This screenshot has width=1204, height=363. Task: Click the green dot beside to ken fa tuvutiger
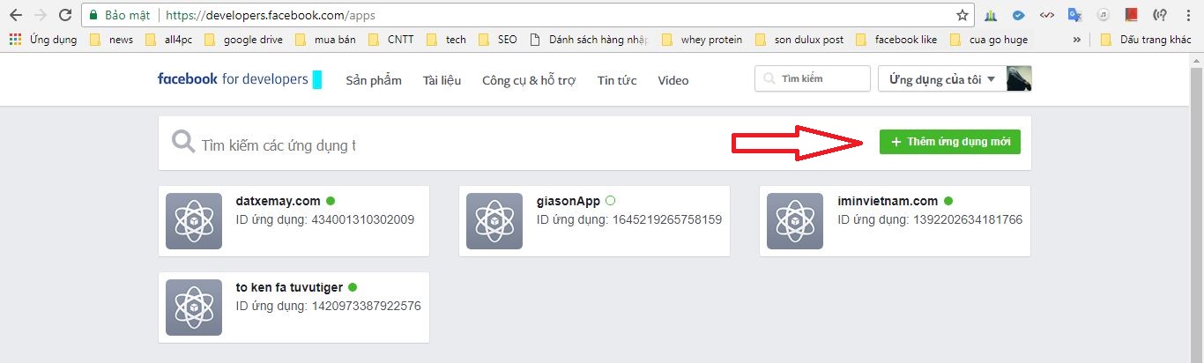353,287
